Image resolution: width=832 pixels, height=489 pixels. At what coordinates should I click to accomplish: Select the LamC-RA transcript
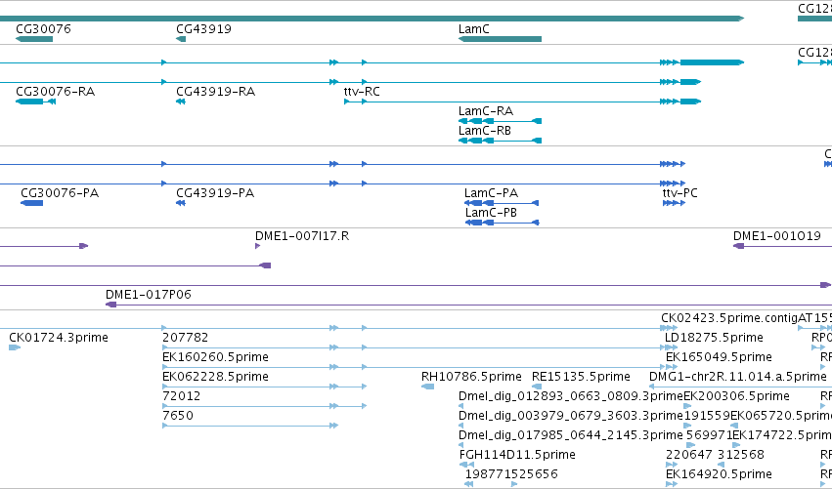coord(500,121)
